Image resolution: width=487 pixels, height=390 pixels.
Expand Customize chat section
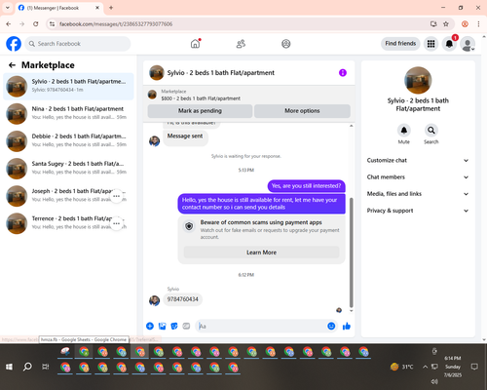tap(418, 160)
